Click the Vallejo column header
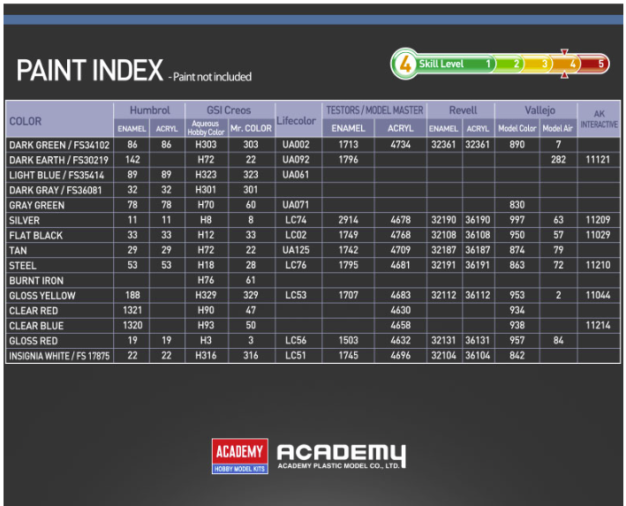 [x=539, y=110]
